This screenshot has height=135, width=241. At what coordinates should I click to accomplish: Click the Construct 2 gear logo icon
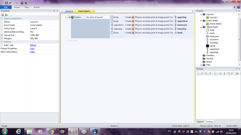pyautogui.click(x=2, y=3)
